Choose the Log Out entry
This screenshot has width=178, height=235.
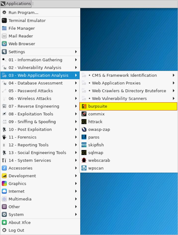40,231
